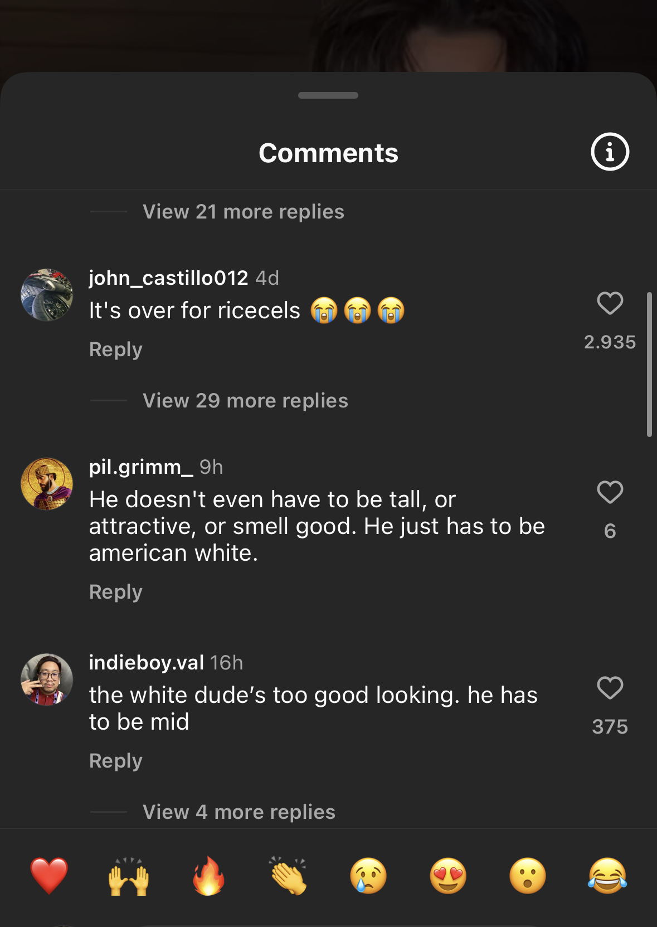Reply to john_castillo012's comment
This screenshot has width=657, height=927.
tap(116, 350)
